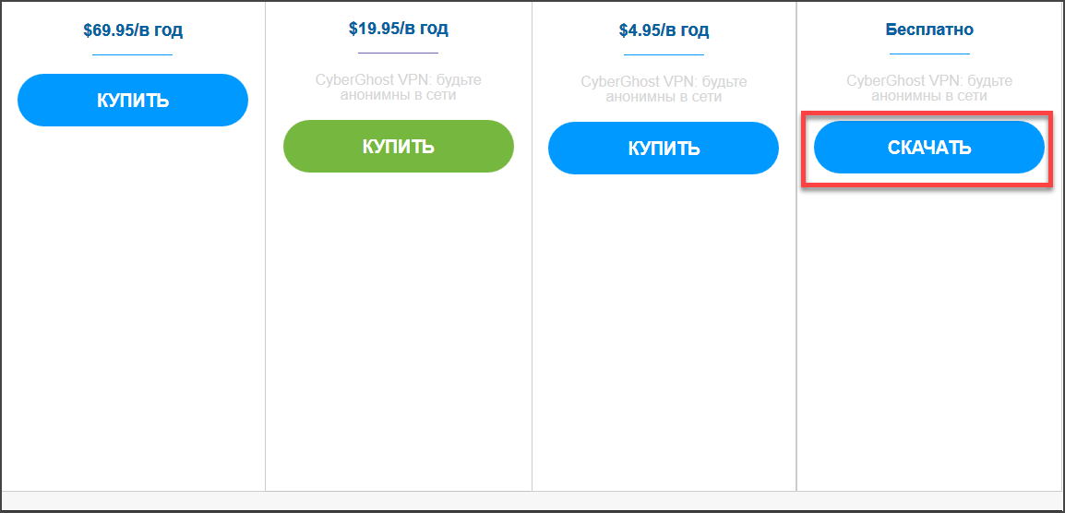The width and height of the screenshot is (1065, 513).
Task: Click the blue underline beneath Бесплатно
Action: click(x=929, y=54)
